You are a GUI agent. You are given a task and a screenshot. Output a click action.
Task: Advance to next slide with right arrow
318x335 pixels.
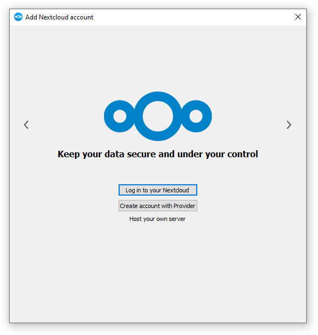pos(289,125)
